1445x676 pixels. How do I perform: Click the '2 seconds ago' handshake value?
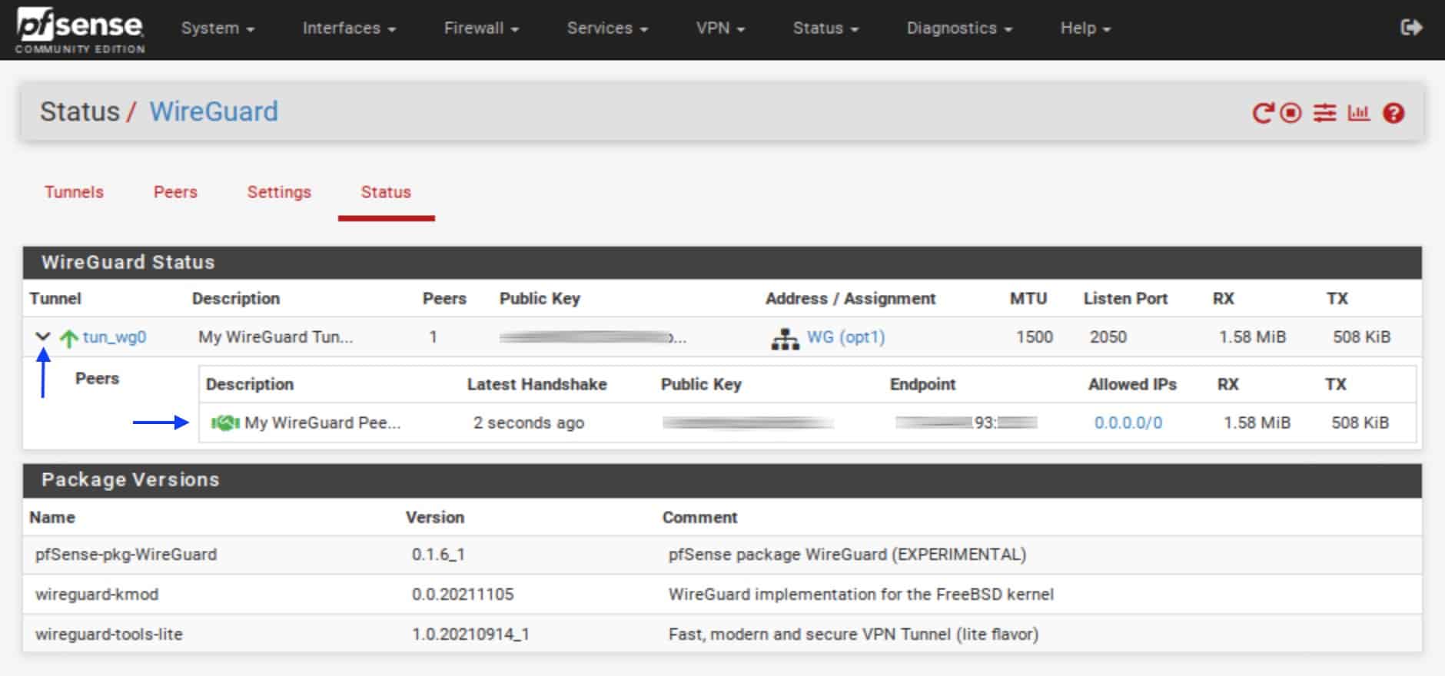529,422
